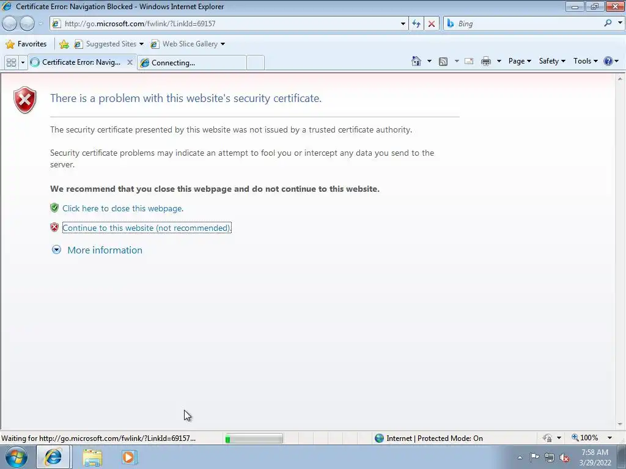Click the scrollbar up arrow
Screen dimensions: 626x469
click(620, 79)
